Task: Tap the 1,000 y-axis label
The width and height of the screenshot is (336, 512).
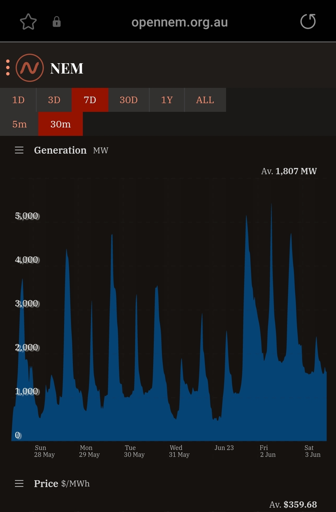Action: point(27,391)
